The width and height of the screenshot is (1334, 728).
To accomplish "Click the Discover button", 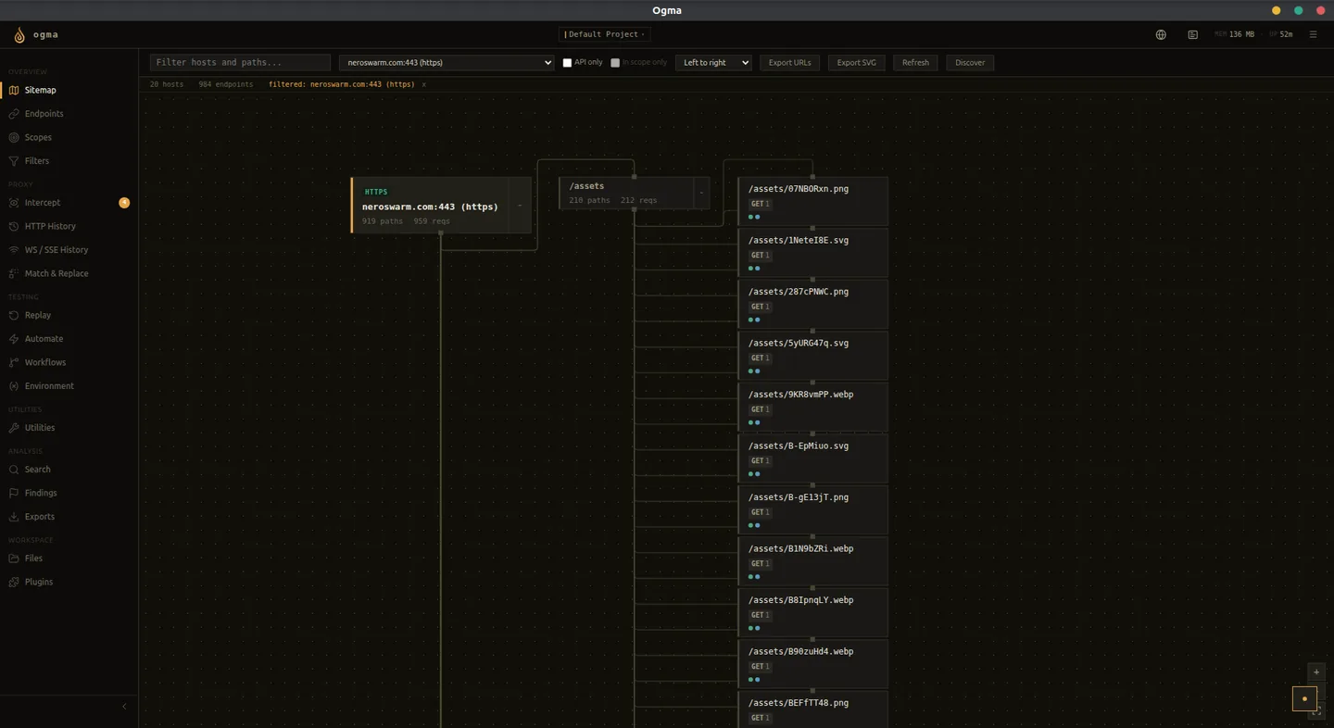I will [x=970, y=62].
